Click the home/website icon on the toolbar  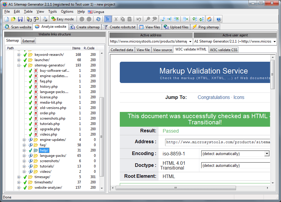click(209, 19)
